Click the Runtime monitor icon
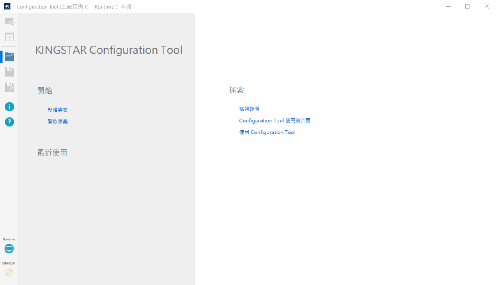 tap(9, 248)
